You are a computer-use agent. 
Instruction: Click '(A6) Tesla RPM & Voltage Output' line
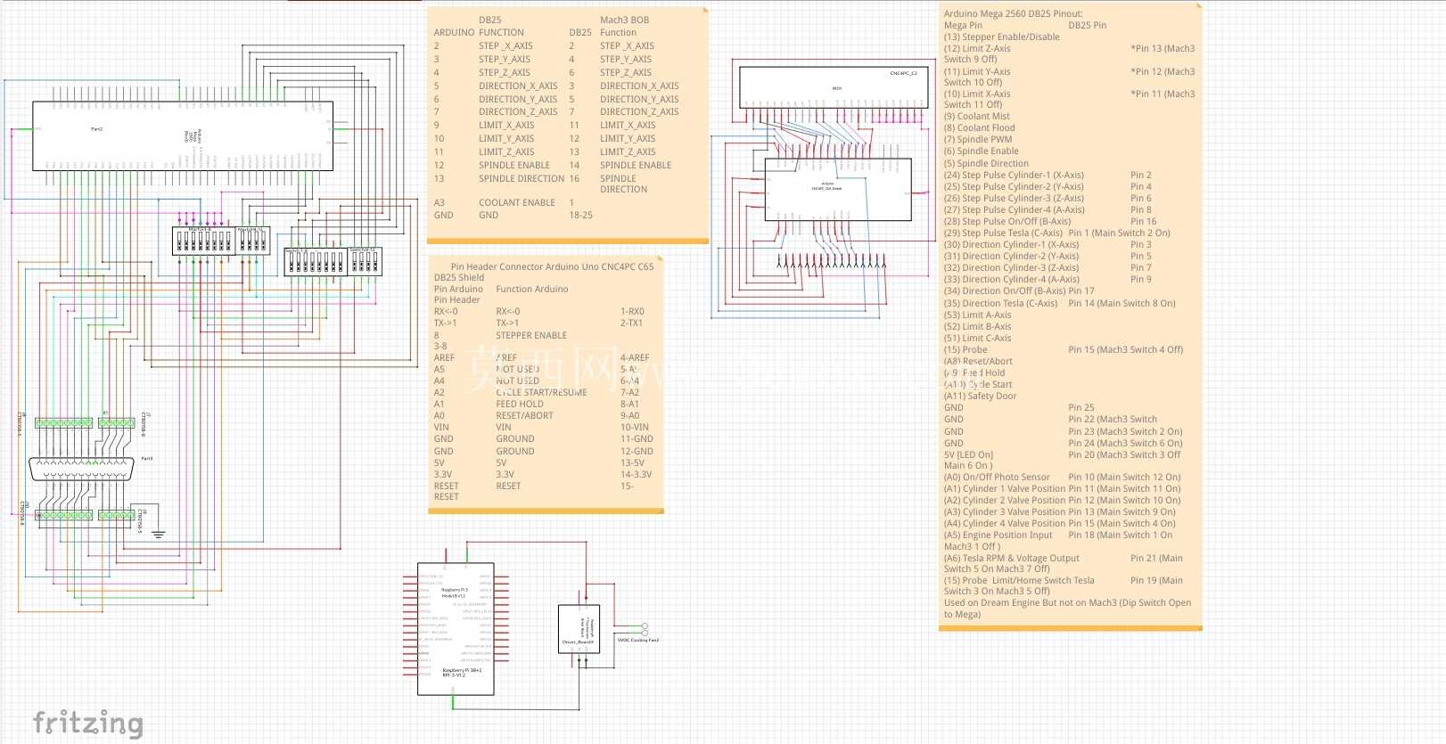click(1012, 558)
